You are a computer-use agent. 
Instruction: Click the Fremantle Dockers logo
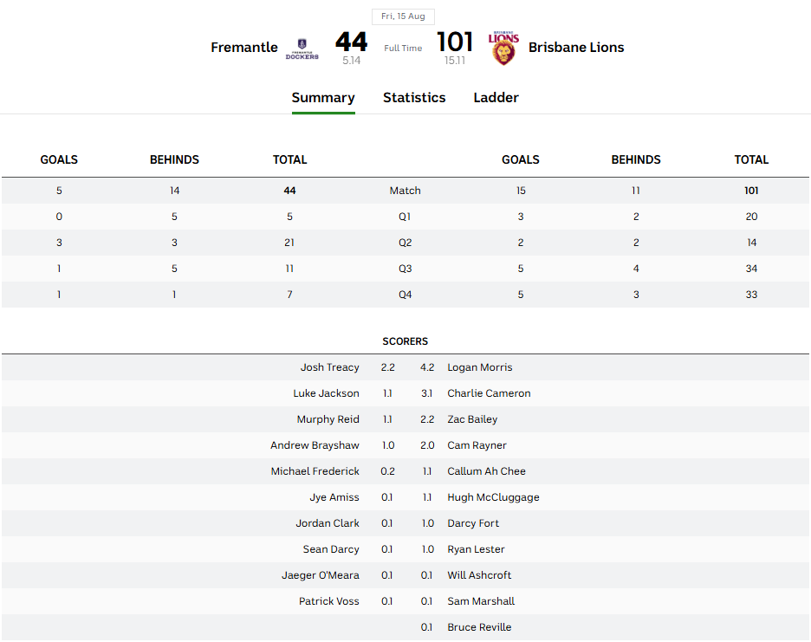point(302,49)
